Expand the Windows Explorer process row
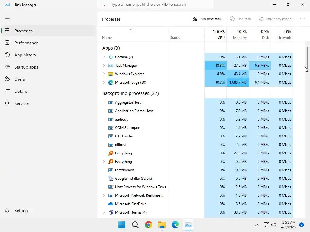Screen dimensions: 310x232 tap(104, 74)
